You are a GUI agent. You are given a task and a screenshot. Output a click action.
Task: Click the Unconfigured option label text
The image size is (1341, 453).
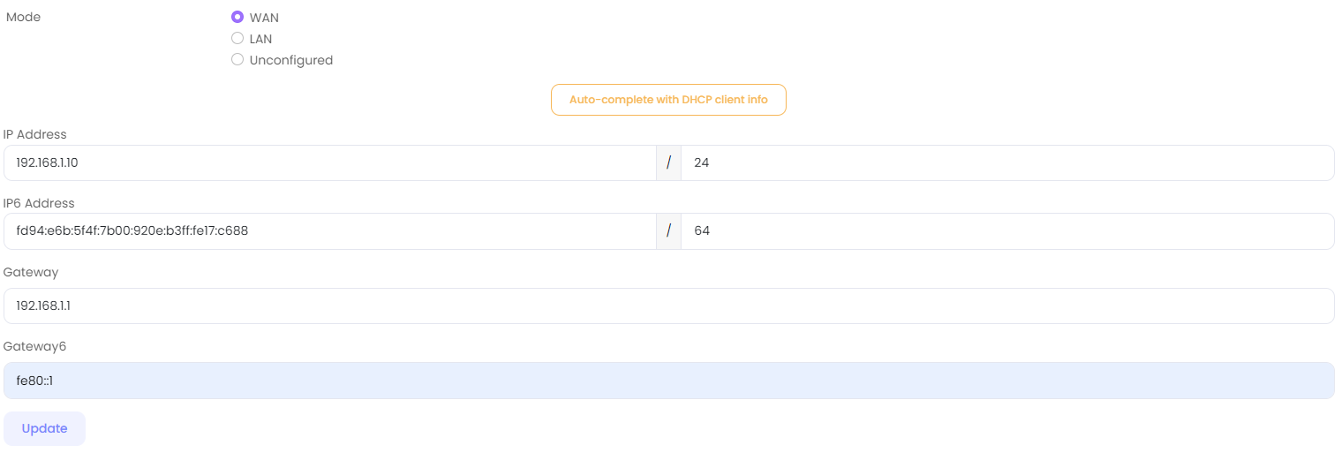(291, 60)
